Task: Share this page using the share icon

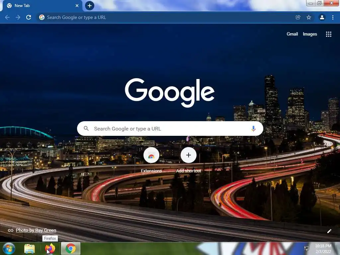Action: tap(298, 17)
